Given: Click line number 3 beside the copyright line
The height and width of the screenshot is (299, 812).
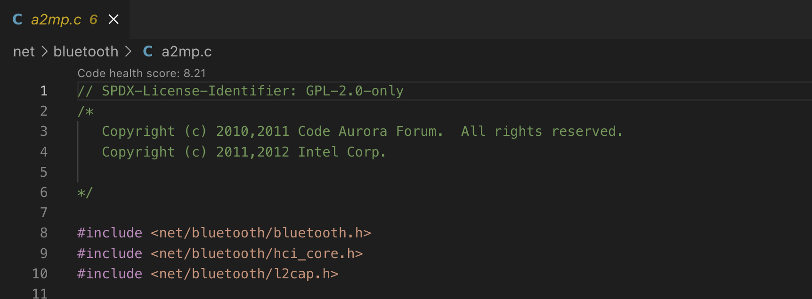Looking at the screenshot, I should 43,131.
